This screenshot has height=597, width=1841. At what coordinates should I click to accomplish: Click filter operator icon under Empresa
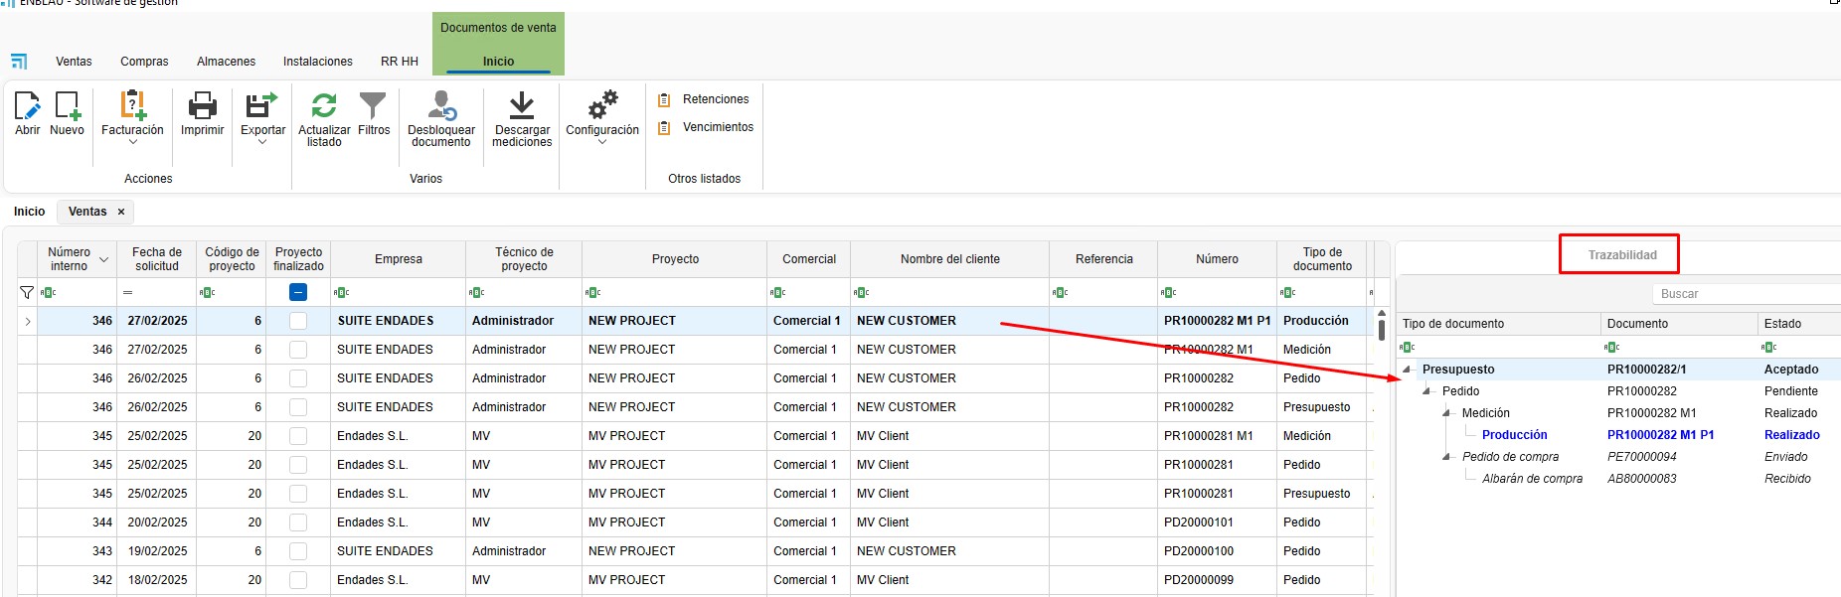tap(343, 292)
